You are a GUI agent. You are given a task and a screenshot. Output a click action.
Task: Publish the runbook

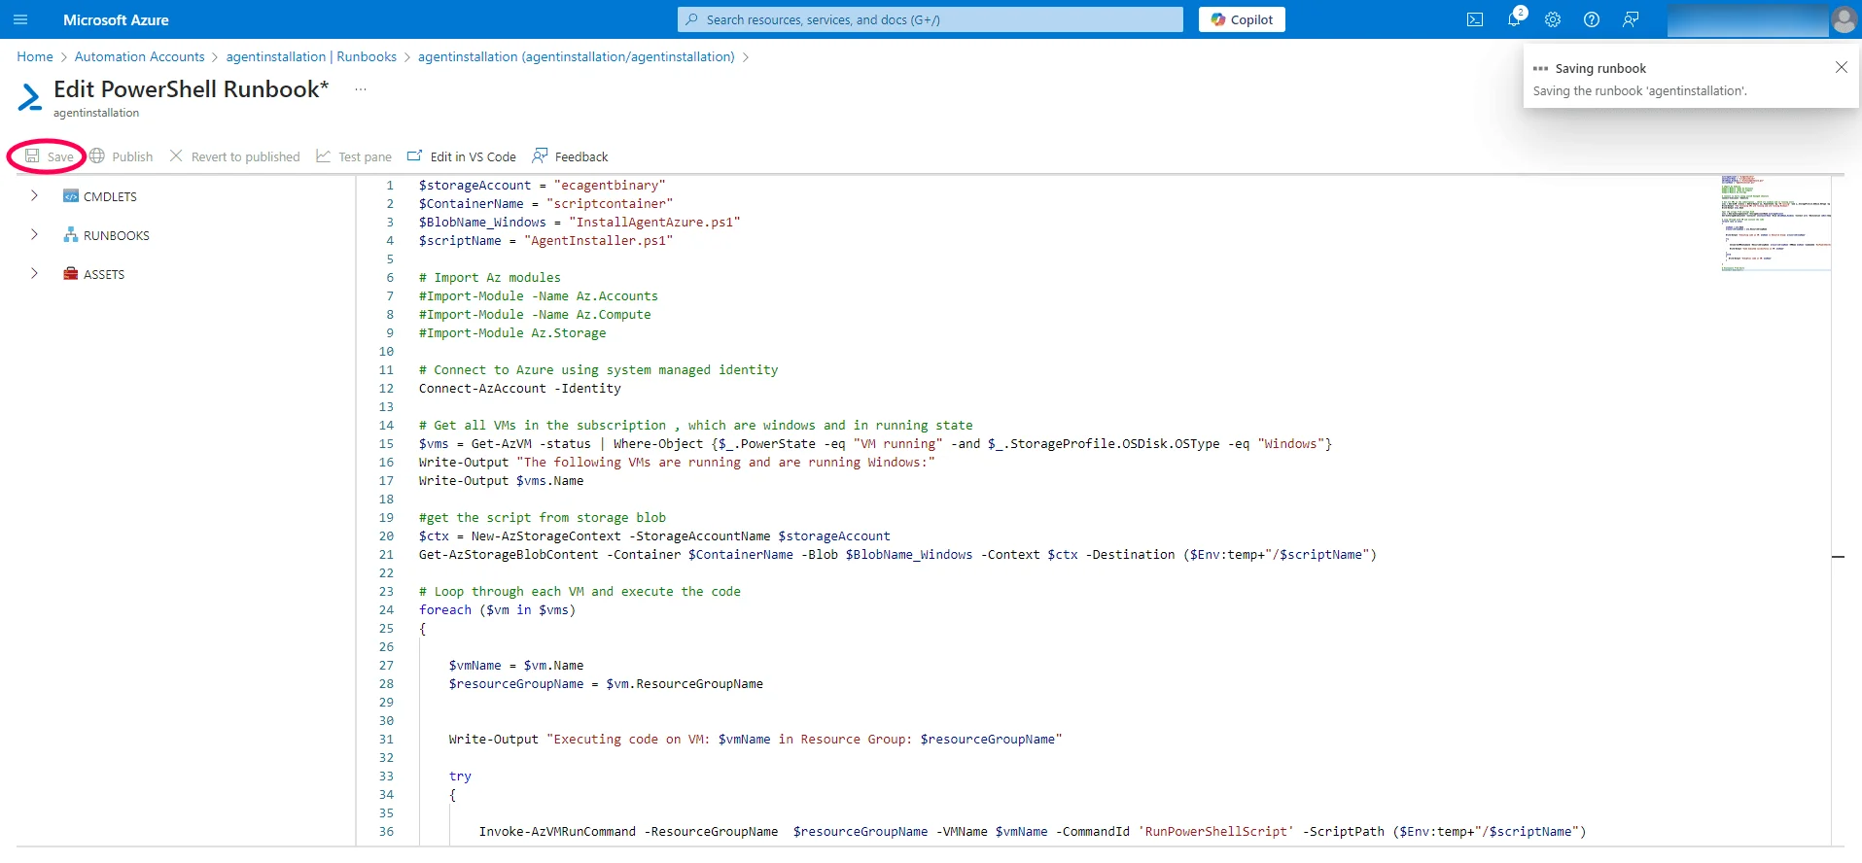(122, 156)
